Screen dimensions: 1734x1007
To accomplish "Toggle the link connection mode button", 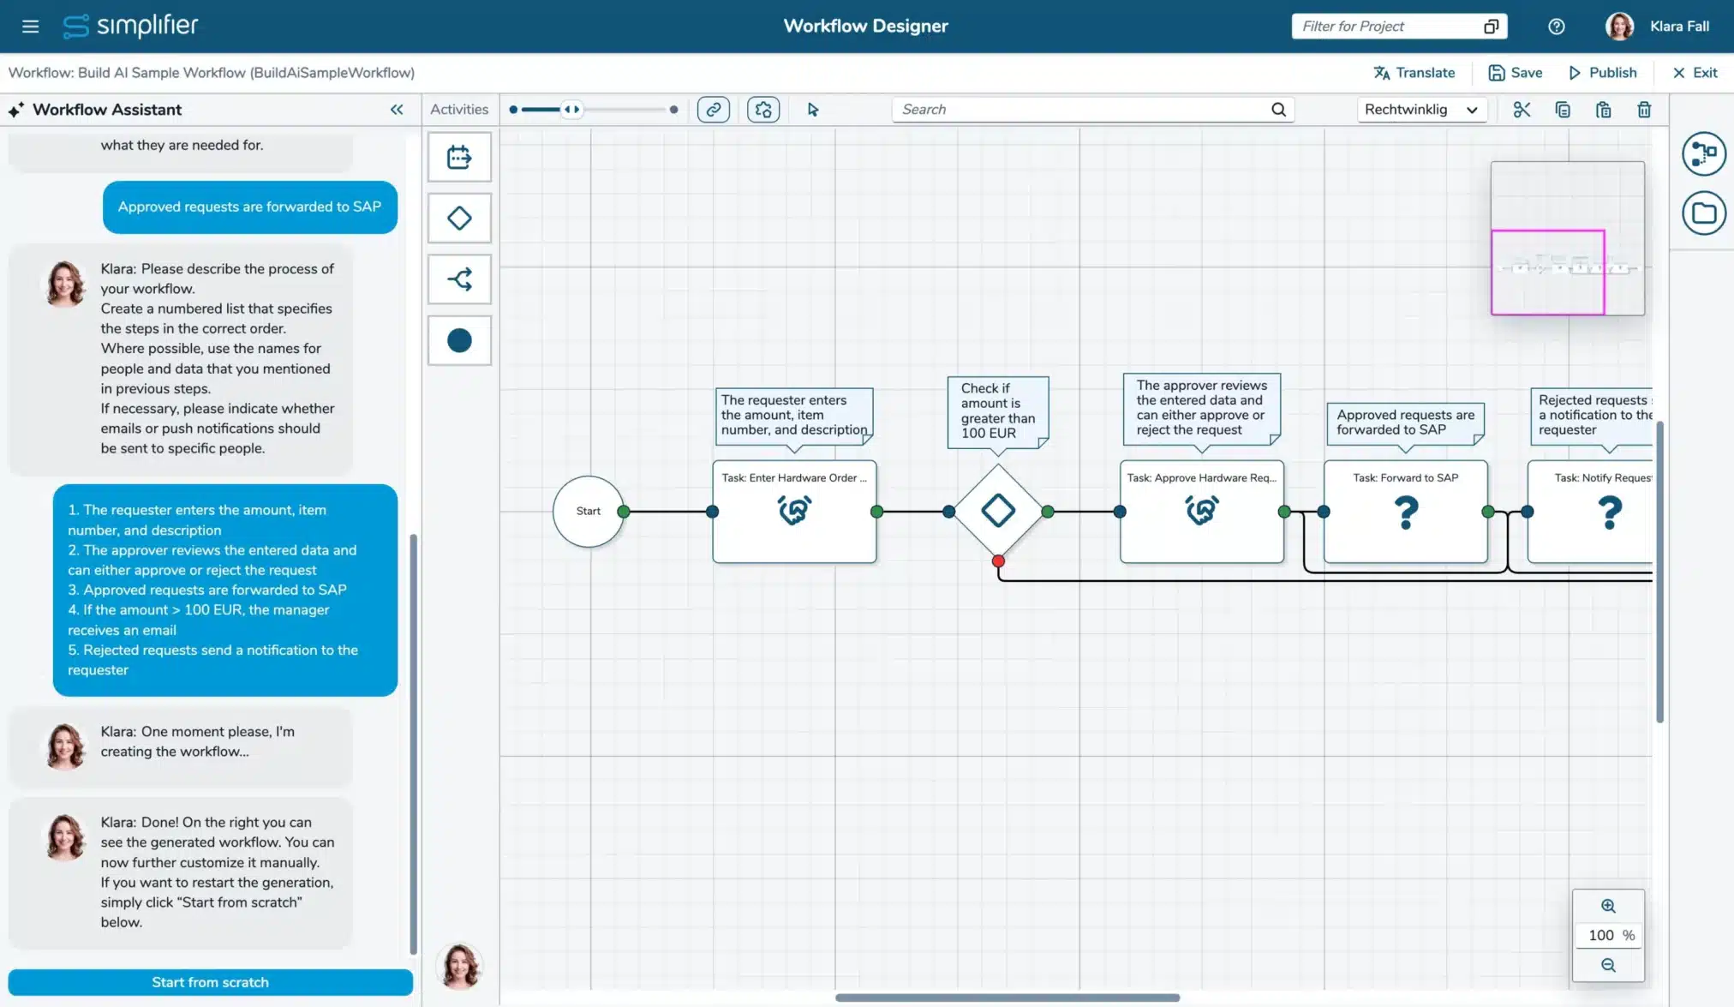I will (713, 110).
